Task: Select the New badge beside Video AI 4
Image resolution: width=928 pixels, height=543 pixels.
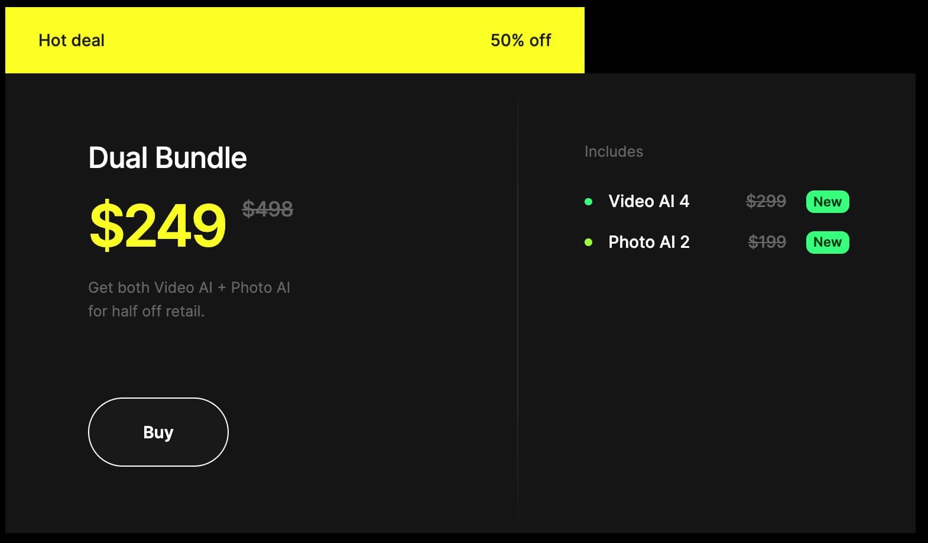Action: tap(827, 202)
